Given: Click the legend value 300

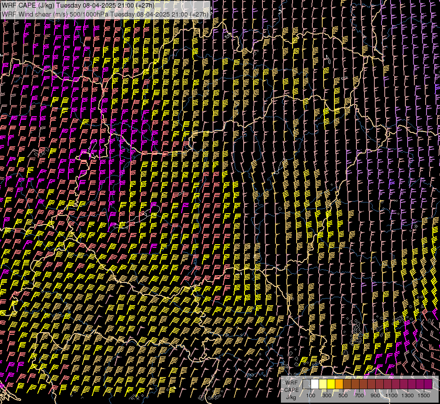Looking at the screenshot, I should [327, 395].
